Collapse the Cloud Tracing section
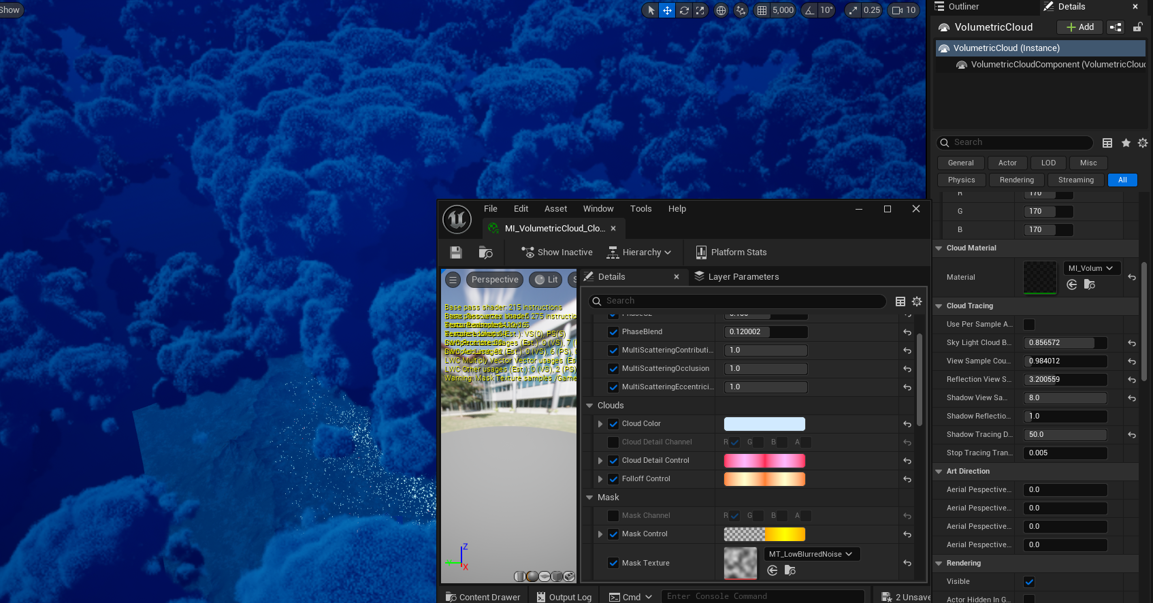This screenshot has width=1153, height=603. point(939,306)
